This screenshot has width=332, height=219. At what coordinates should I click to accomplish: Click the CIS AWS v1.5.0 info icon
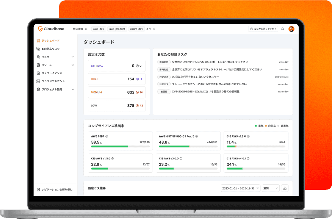pyautogui.click(x=113, y=158)
